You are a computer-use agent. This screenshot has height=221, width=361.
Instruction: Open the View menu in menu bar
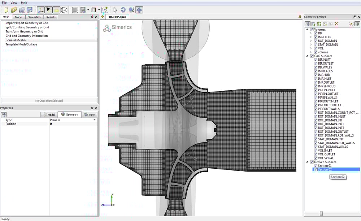(x=13, y=3)
